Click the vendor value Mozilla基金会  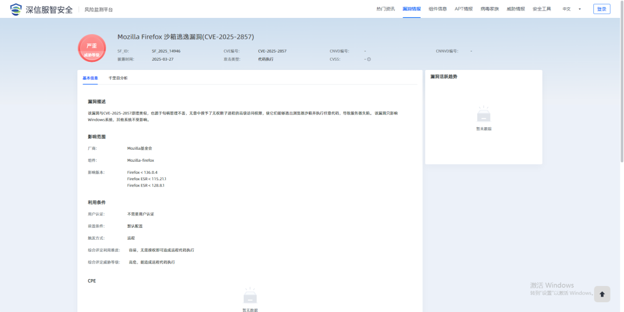[x=140, y=148]
